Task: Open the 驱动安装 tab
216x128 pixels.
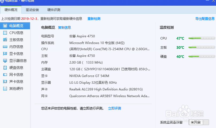Action: pos(32,10)
